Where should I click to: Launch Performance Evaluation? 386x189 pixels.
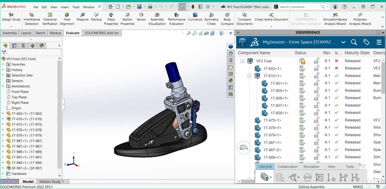(x=176, y=18)
